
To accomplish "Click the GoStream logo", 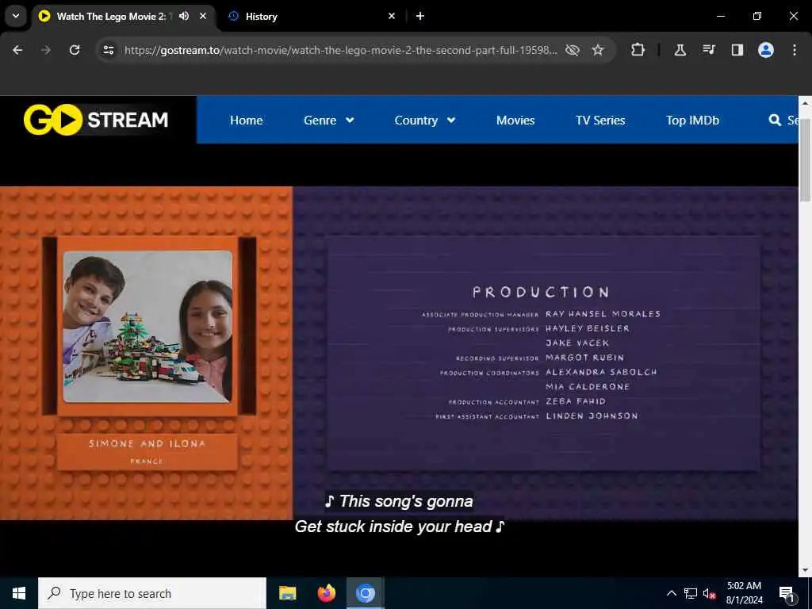I will click(96, 120).
